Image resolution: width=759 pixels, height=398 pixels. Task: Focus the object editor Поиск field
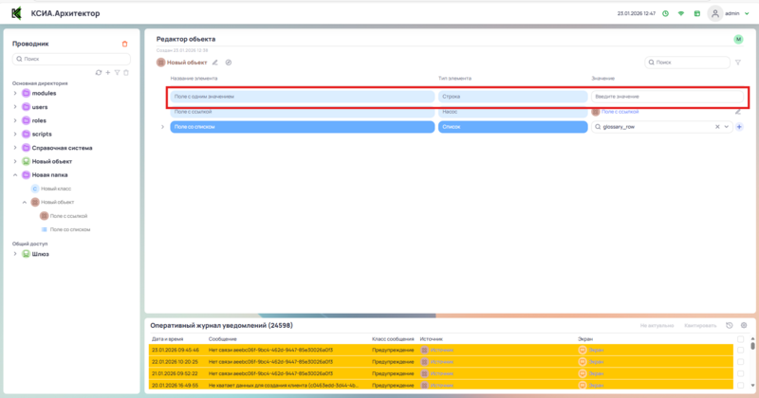687,63
